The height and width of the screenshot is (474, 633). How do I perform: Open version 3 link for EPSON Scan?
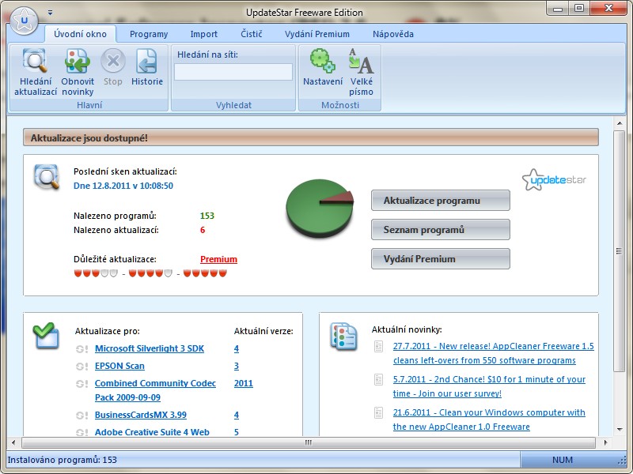point(236,366)
